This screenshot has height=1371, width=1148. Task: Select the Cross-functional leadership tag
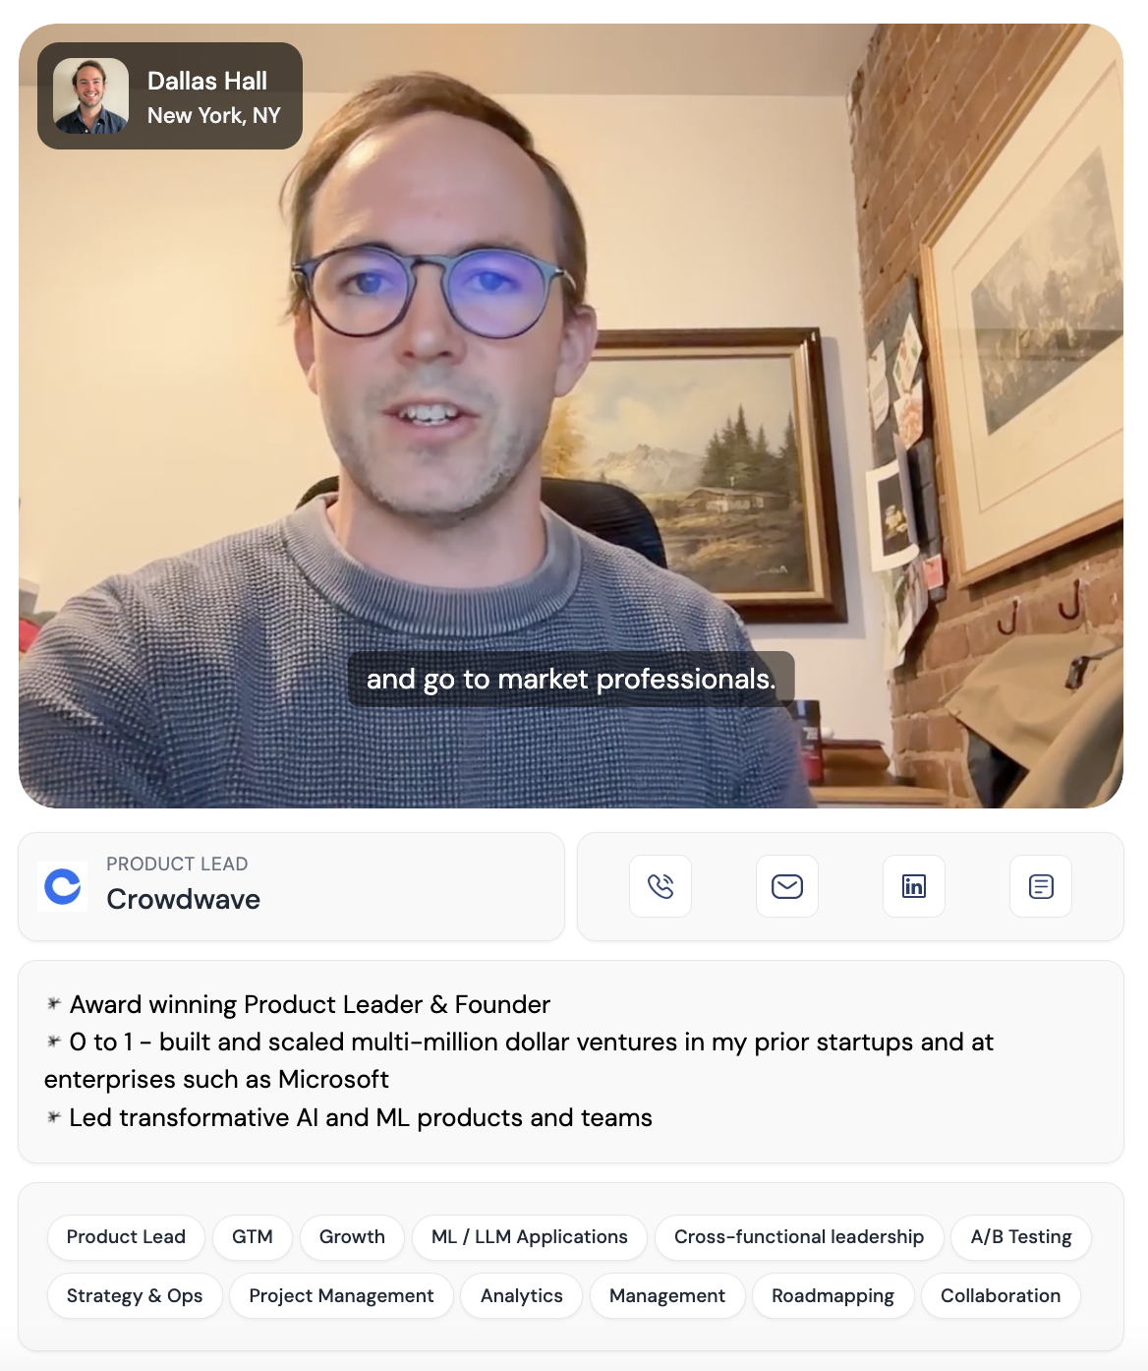click(799, 1237)
